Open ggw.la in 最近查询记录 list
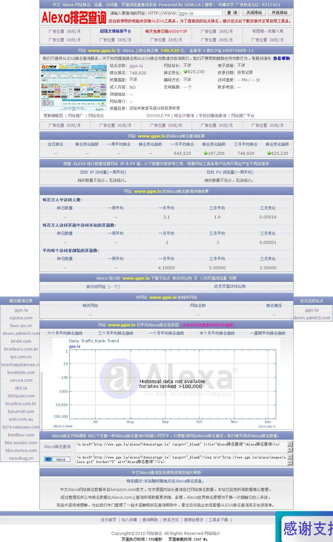The height and width of the screenshot is (542, 333). (21, 310)
